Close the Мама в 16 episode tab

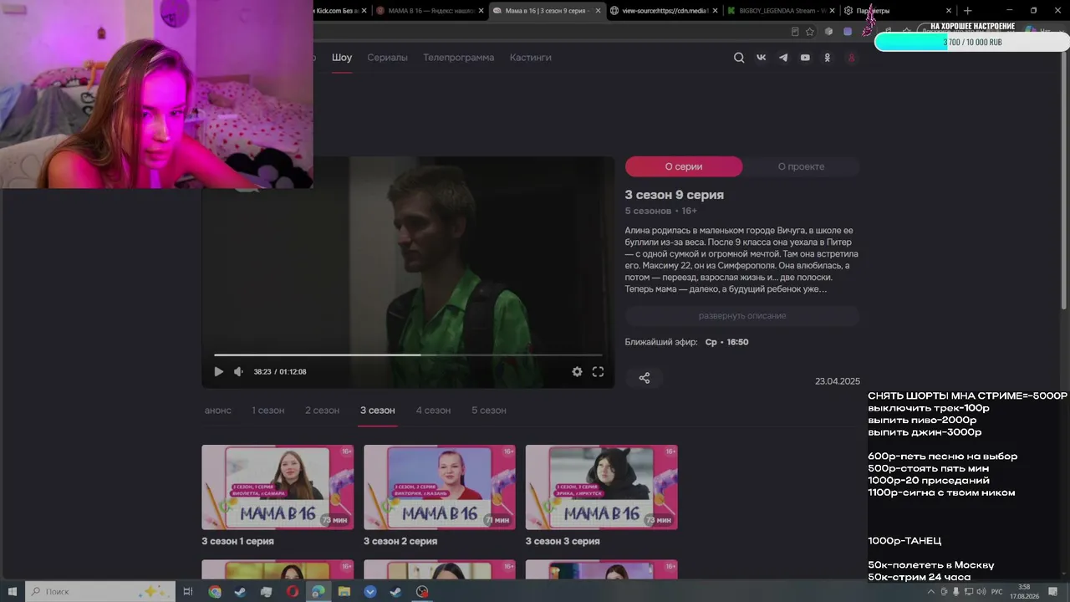598,11
